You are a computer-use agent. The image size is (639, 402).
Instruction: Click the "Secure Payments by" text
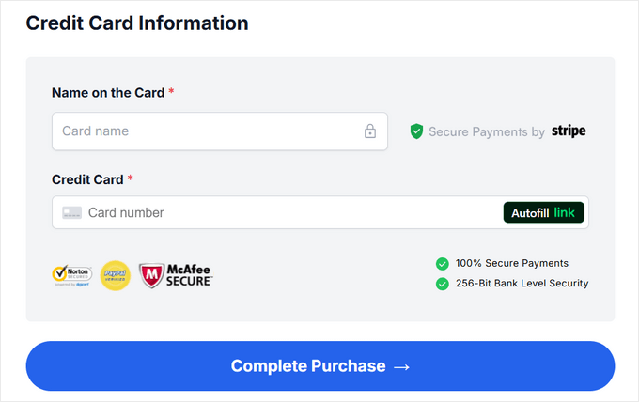(x=486, y=132)
